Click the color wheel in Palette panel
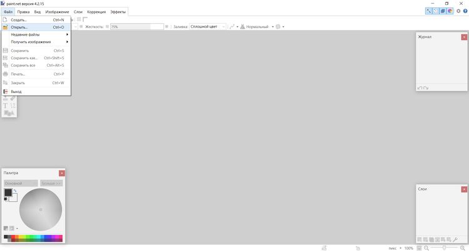 41,209
